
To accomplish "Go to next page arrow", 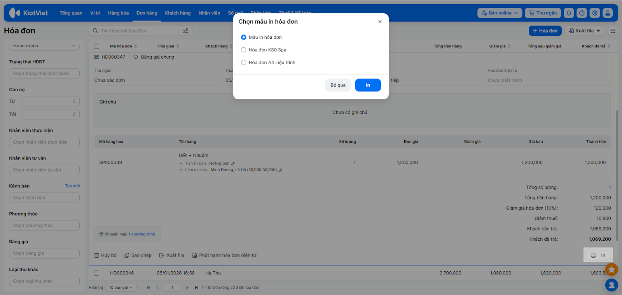I will pos(187,288).
